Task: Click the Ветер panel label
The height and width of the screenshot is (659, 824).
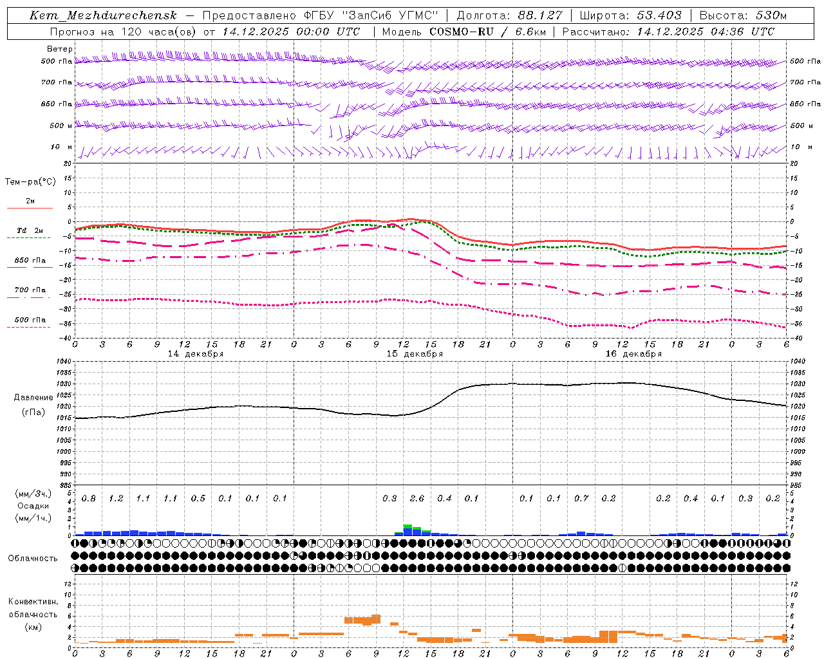Action: point(60,49)
